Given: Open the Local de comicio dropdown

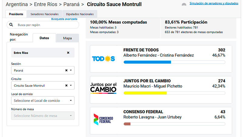Looking at the screenshot, I should [43, 100].
